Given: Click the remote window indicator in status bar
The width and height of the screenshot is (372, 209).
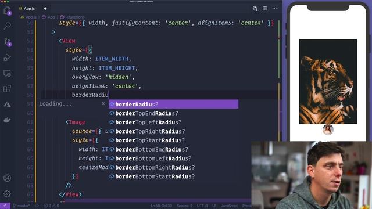Looking at the screenshot, I should (x=5, y=206).
